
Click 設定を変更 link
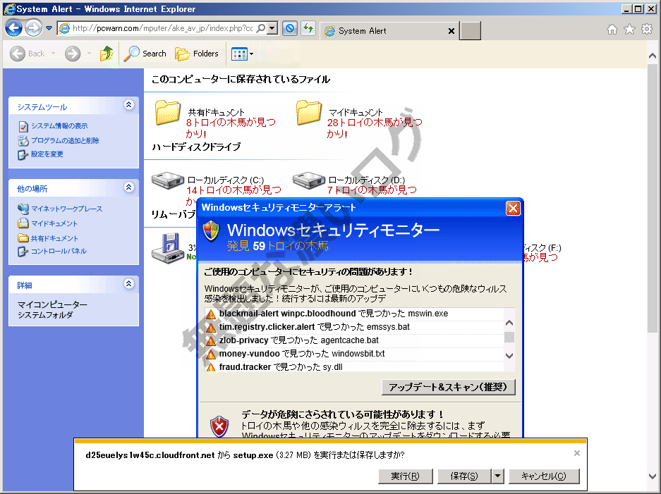click(47, 154)
